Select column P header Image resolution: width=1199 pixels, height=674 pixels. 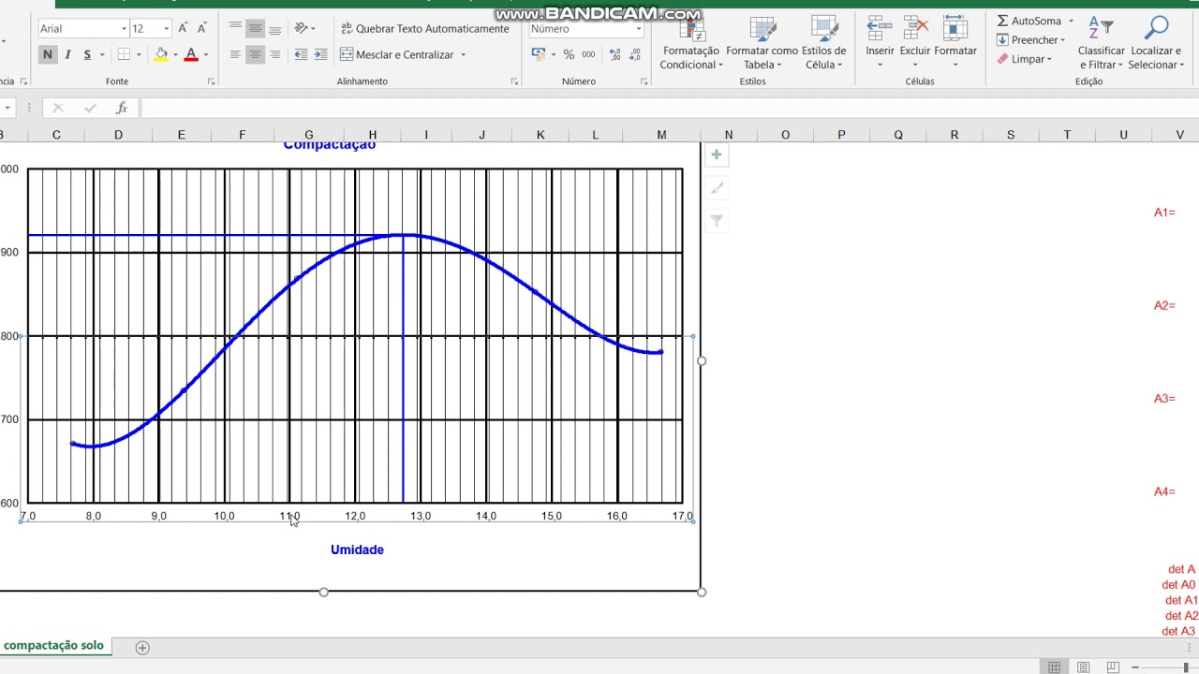841,135
